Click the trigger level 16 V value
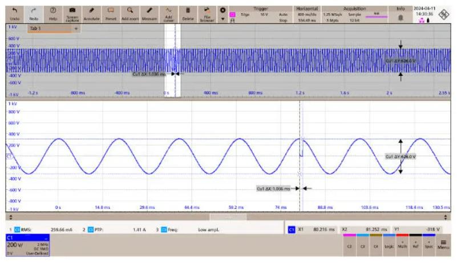Screen dimensions: 457x263 tap(264, 14)
